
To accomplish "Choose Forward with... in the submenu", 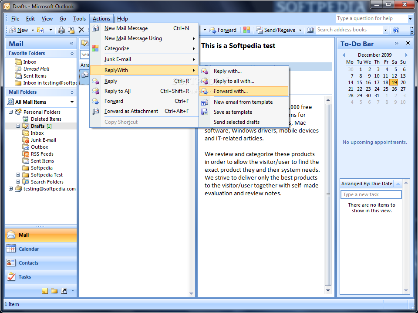I will coord(244,91).
